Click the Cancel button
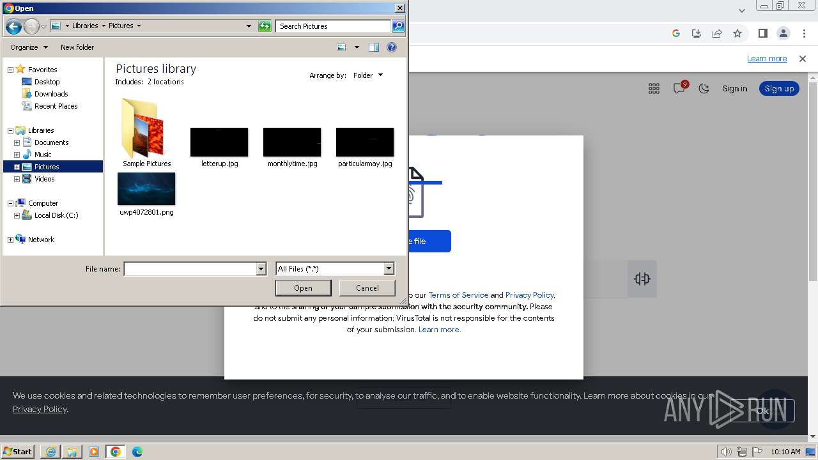 click(367, 288)
